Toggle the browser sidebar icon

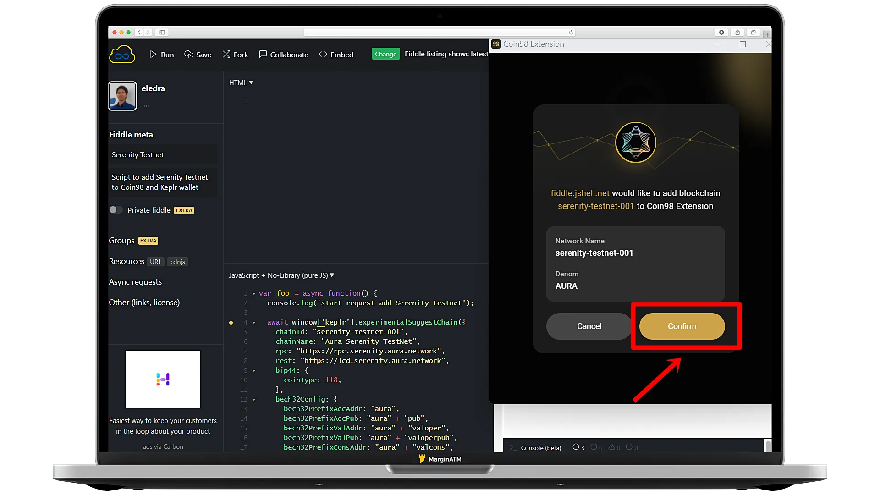(x=162, y=33)
